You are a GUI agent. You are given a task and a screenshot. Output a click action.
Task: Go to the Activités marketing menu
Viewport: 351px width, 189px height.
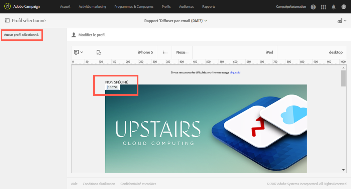coord(93,6)
